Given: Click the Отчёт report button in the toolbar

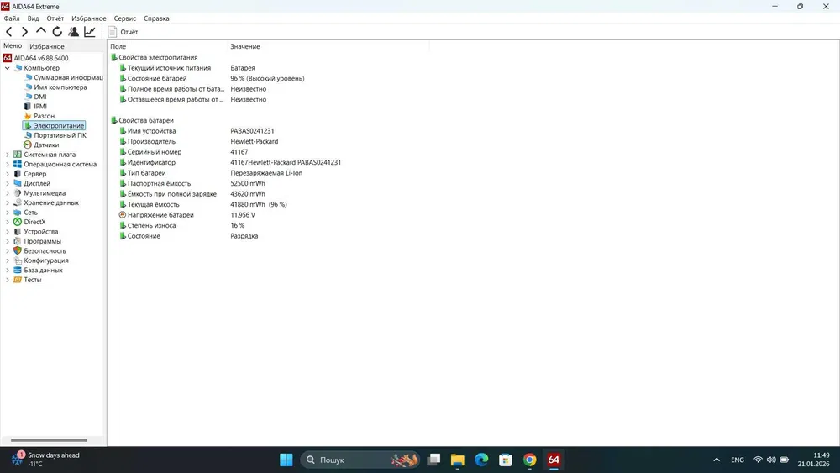Looking at the screenshot, I should [x=123, y=32].
